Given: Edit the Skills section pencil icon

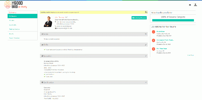Looking at the screenshot, I should click(146, 45).
